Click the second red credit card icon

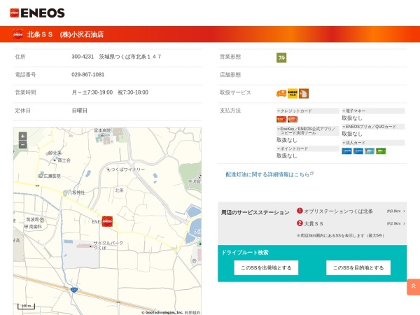coord(293,119)
